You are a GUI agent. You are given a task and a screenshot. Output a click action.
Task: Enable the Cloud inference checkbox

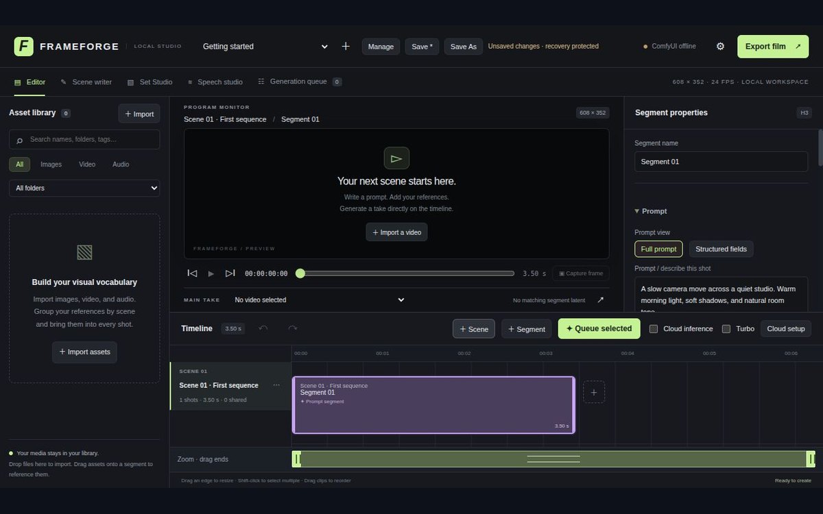(x=654, y=329)
